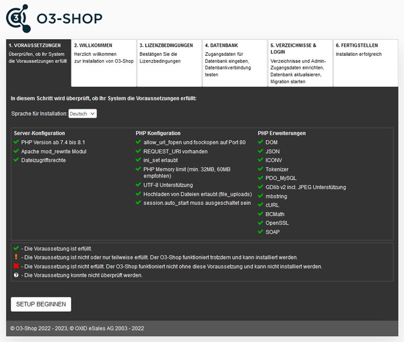
Task: Click green check beside cURL
Action: 260,204
